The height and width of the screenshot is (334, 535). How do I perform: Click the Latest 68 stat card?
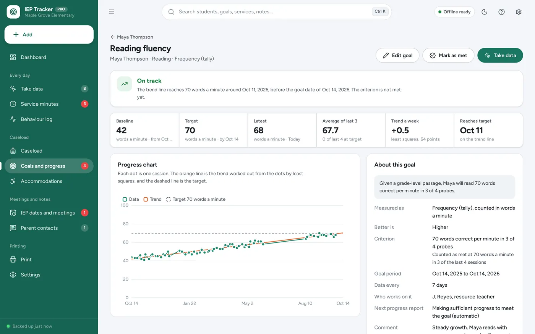point(282,130)
